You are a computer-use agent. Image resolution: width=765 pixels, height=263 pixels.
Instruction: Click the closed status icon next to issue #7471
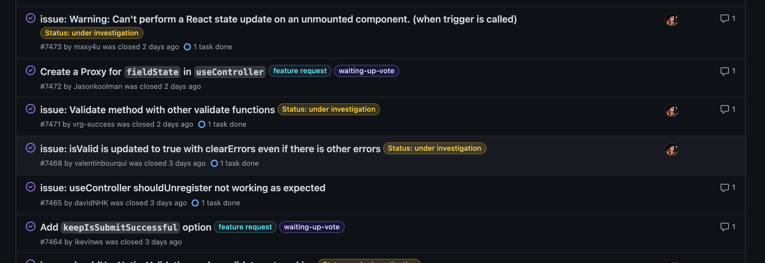31,109
